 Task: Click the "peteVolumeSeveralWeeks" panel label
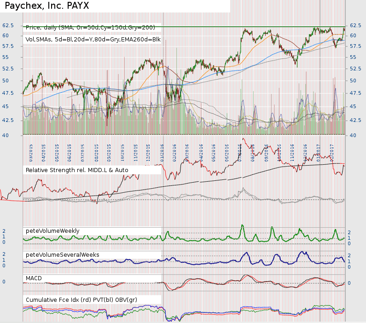[x=62, y=254]
